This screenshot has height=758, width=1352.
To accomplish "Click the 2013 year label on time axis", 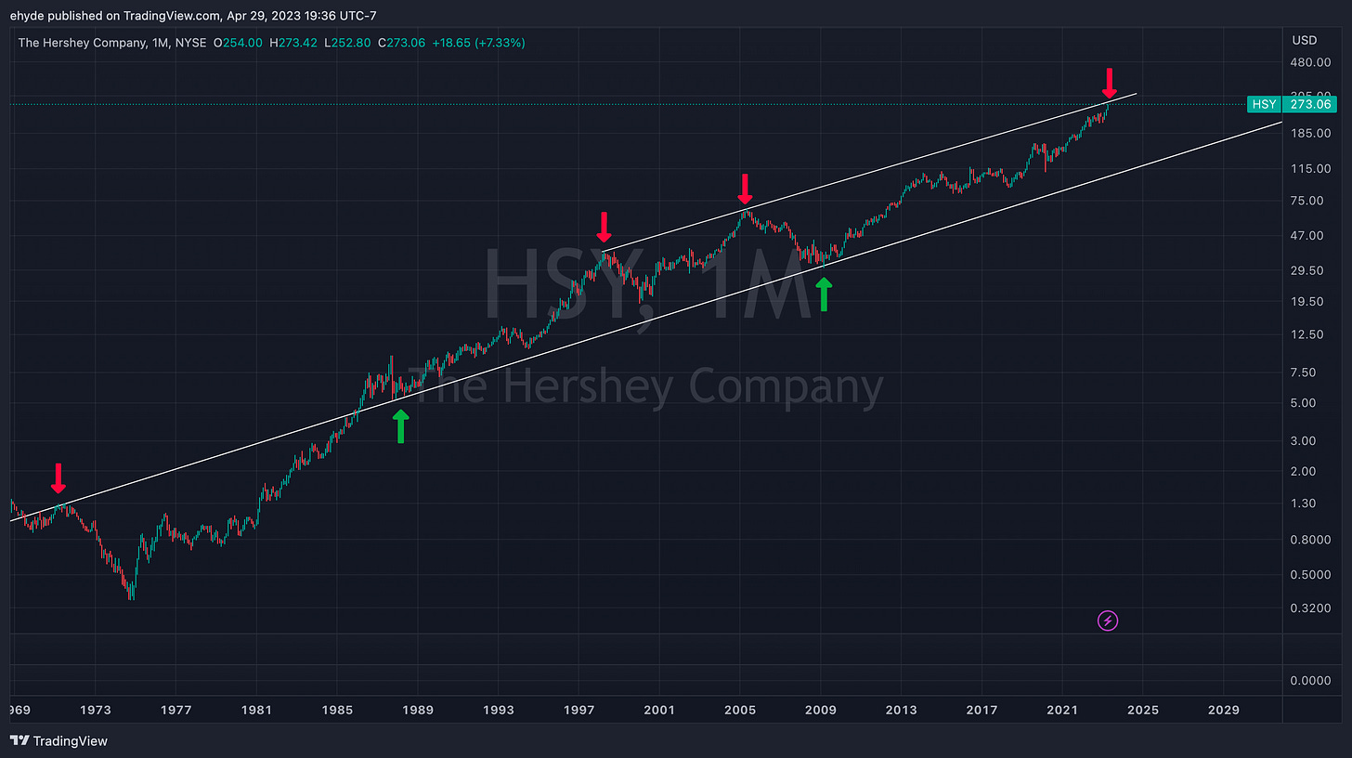I will 901,710.
